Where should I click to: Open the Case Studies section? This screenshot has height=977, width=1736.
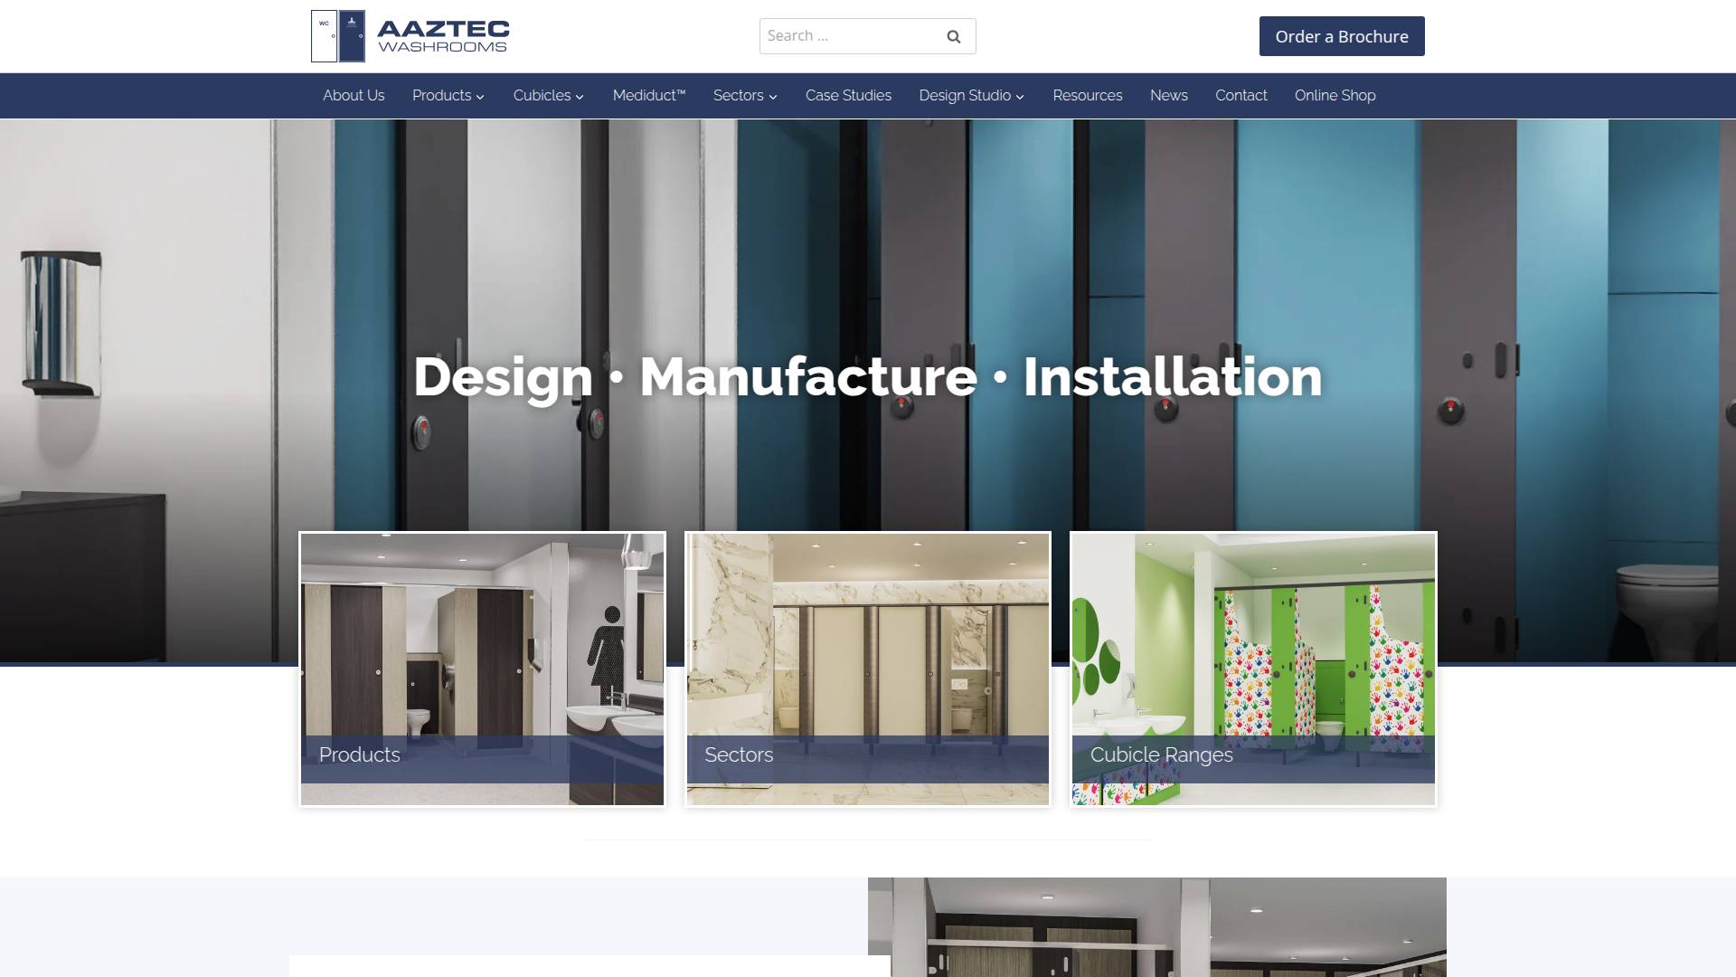coord(847,95)
